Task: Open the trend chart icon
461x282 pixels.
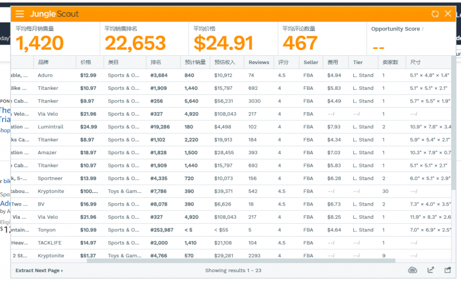Action: pyautogui.click(x=430, y=270)
